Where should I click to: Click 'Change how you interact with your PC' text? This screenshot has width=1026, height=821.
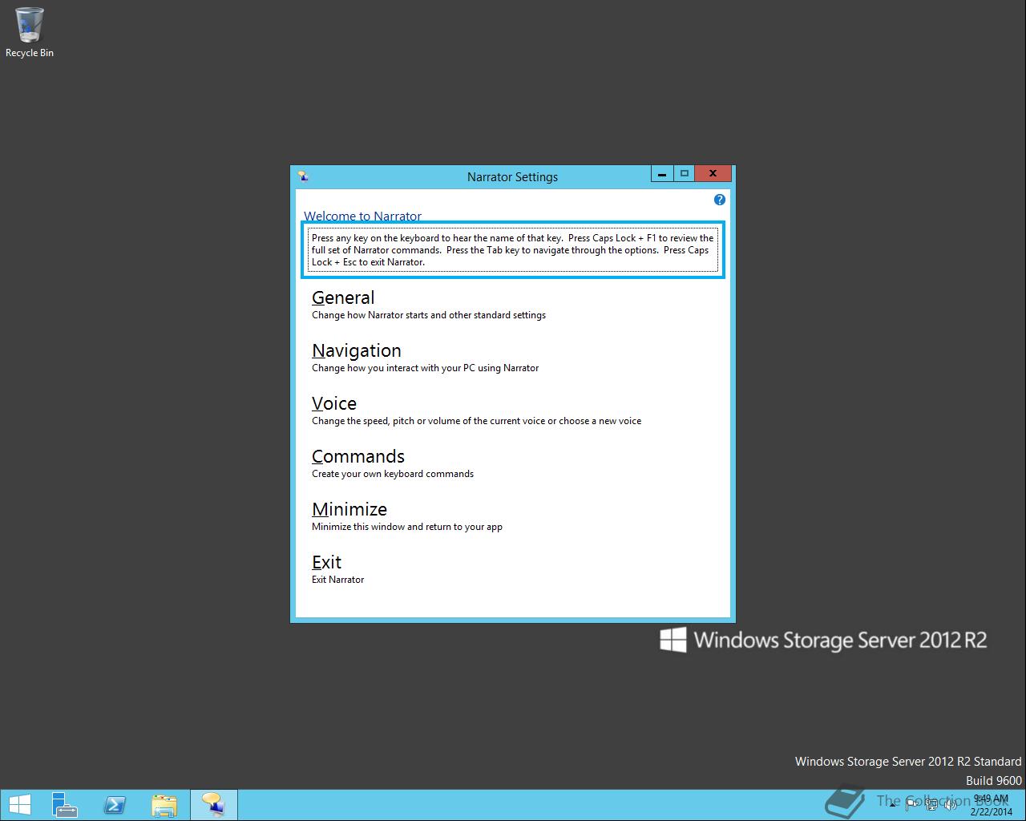[x=425, y=368]
